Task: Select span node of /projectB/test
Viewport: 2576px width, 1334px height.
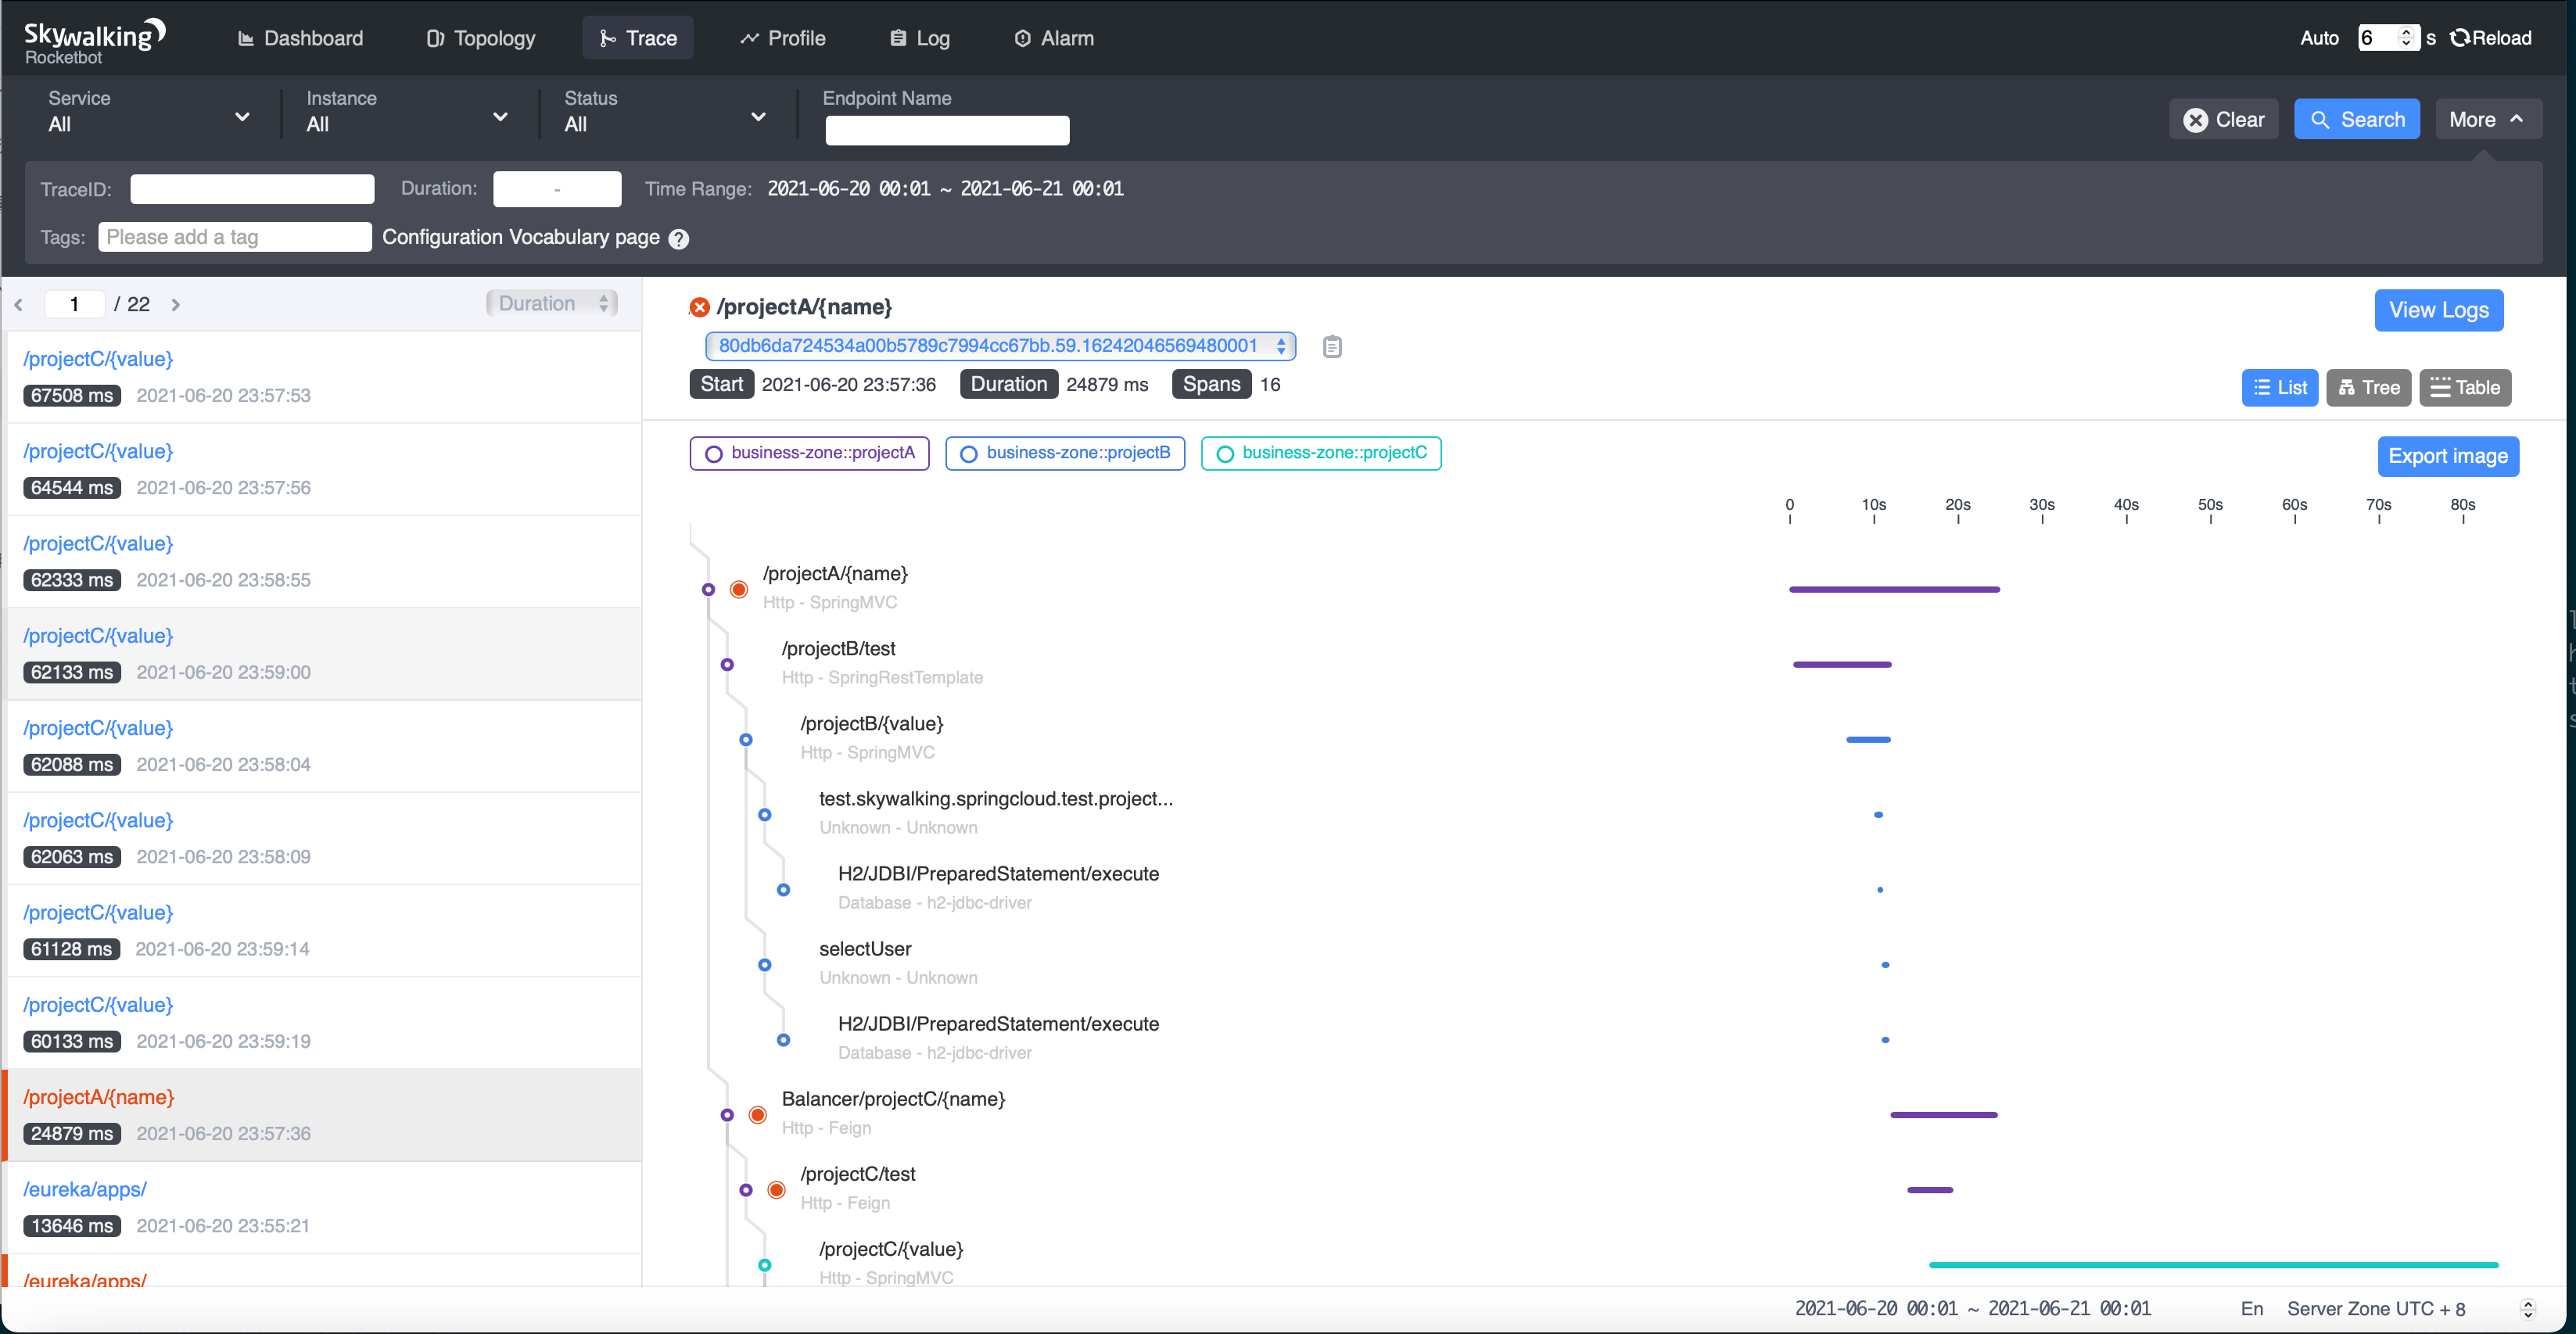Action: [x=727, y=664]
